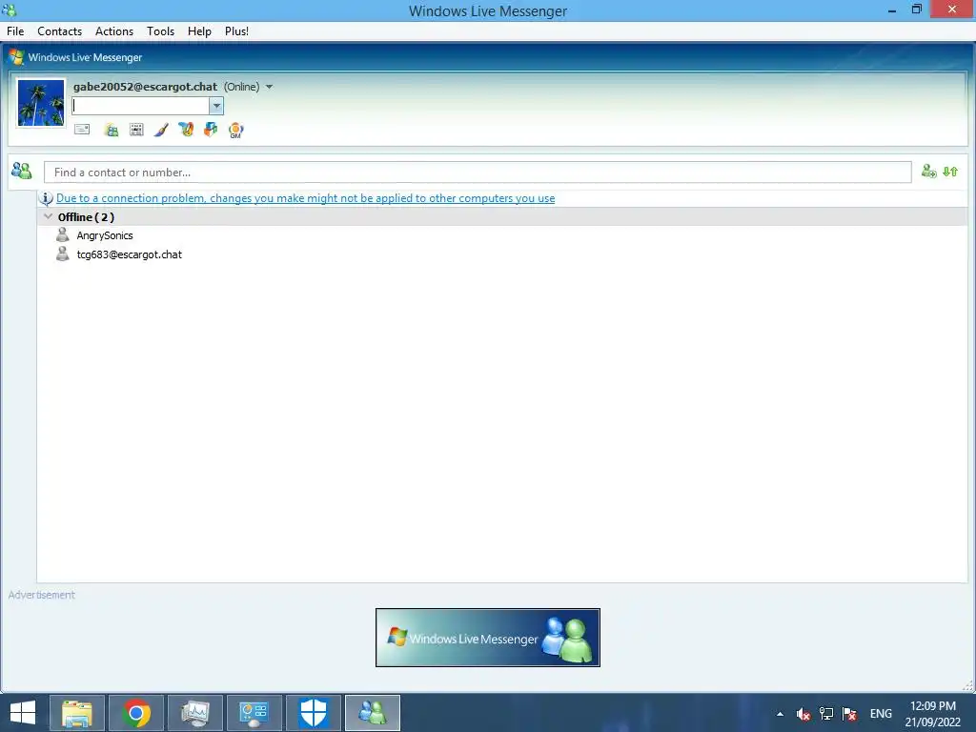Launch Google Chrome from taskbar

click(x=136, y=713)
